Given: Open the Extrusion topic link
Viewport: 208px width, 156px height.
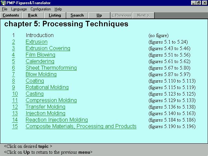Looking at the screenshot, I should click(36, 42).
